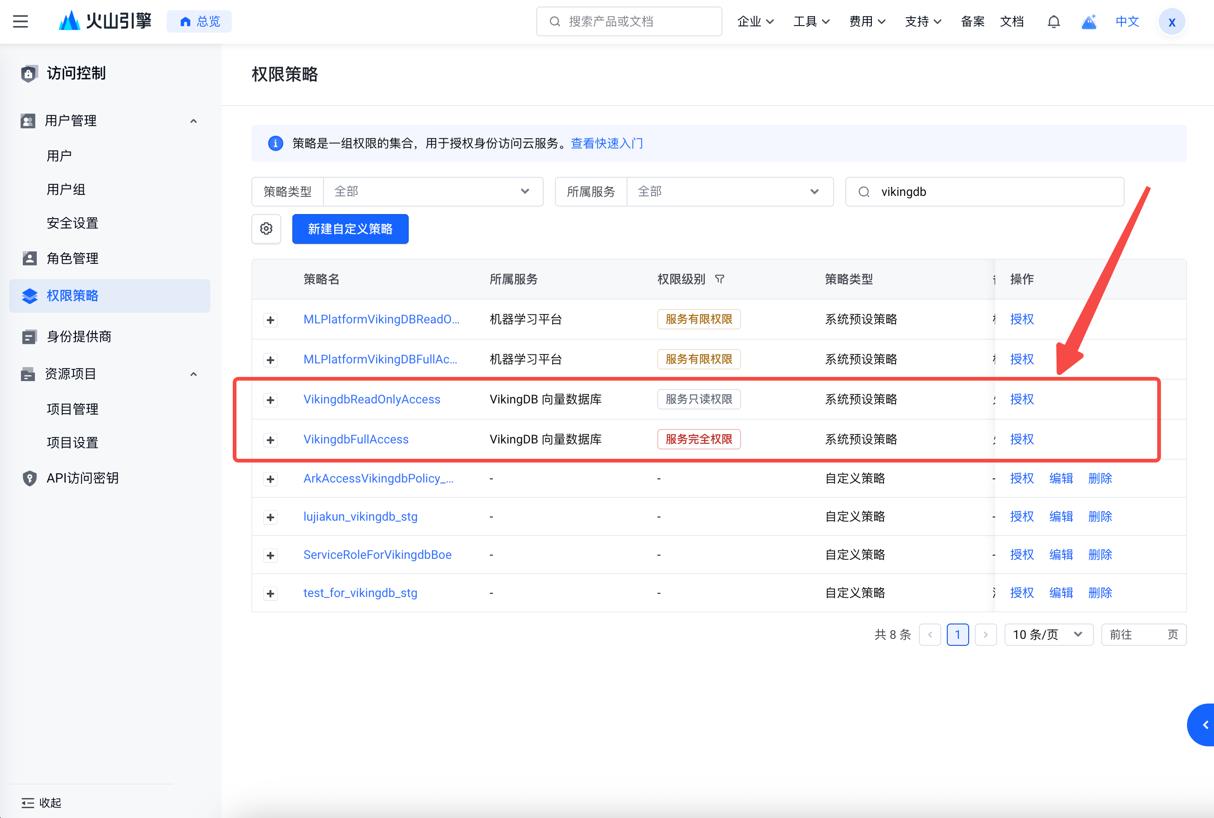Click the 权限策略 layers icon

coord(30,296)
